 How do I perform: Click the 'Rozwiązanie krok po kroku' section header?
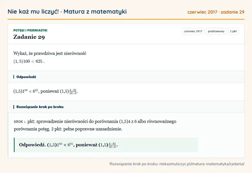point(126,107)
